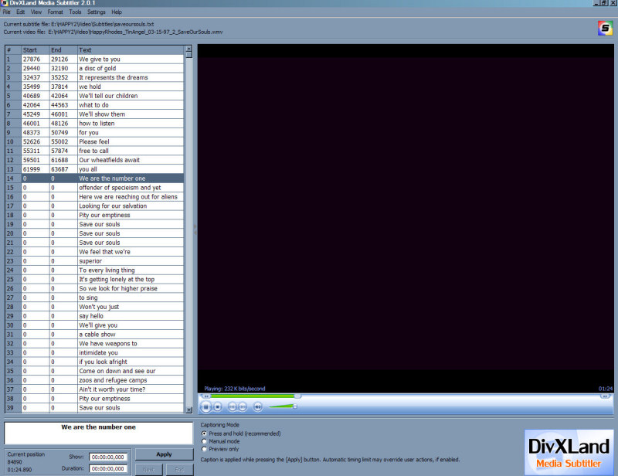Open the View menu
The image size is (618, 476).
click(36, 12)
